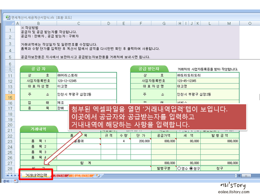The width and height of the screenshot is (260, 195).
Task: Click the 공급자 green section header
Action: click(38, 69)
